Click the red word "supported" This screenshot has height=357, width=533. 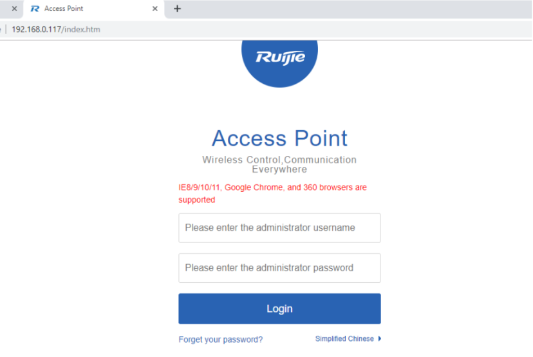196,200
